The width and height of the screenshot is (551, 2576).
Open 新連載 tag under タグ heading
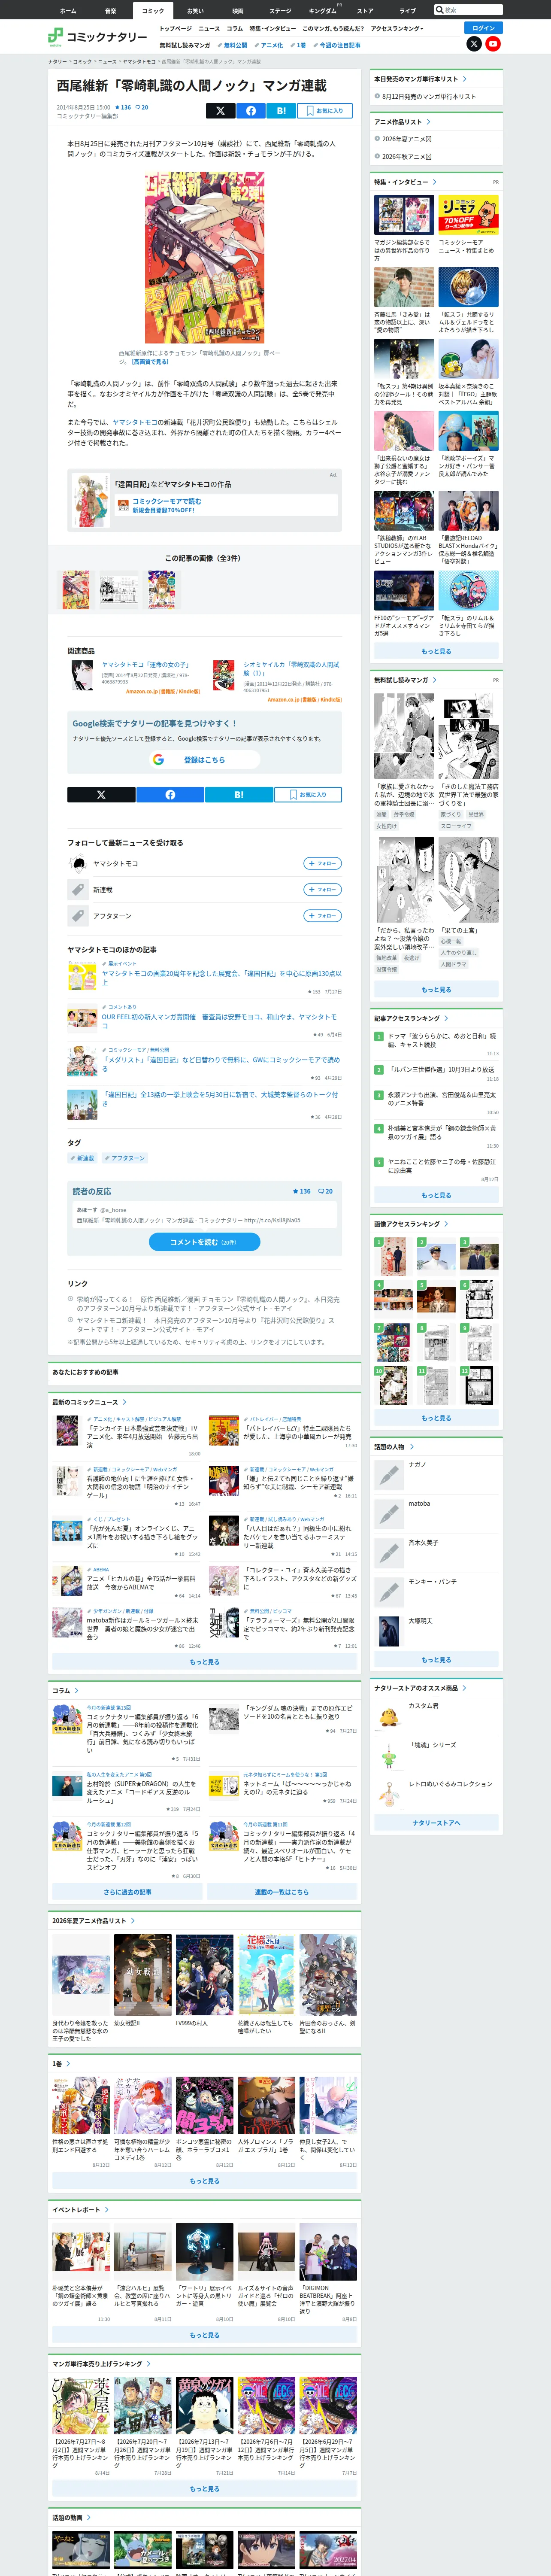(82, 1157)
